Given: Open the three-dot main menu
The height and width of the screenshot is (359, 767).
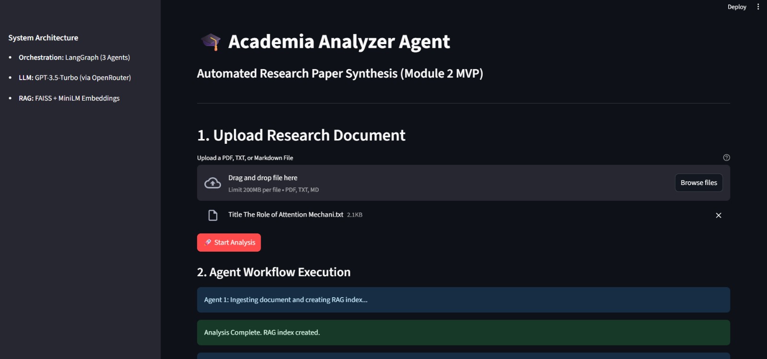Looking at the screenshot, I should click(x=758, y=7).
